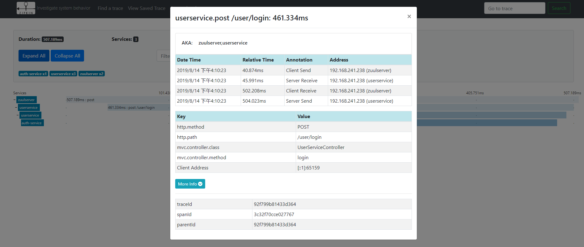Expand More Info section
Viewport: 584px width, 247px height.
click(190, 184)
